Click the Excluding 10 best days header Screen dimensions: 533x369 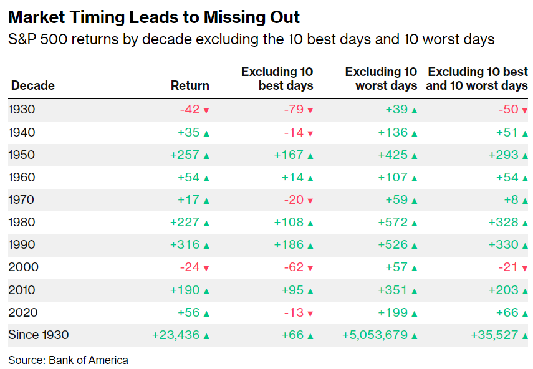[x=277, y=79]
